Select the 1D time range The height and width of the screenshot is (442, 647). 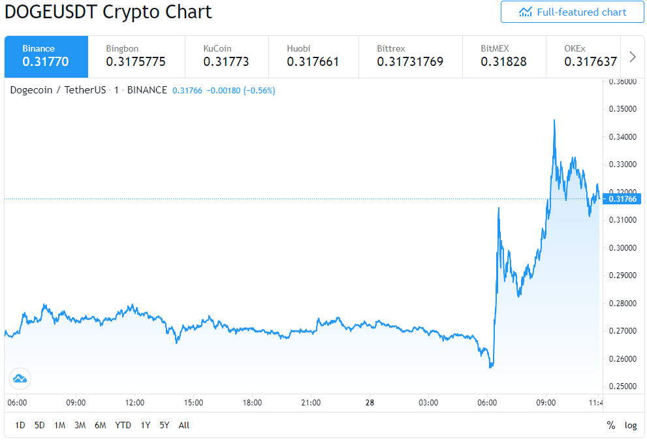coord(20,425)
